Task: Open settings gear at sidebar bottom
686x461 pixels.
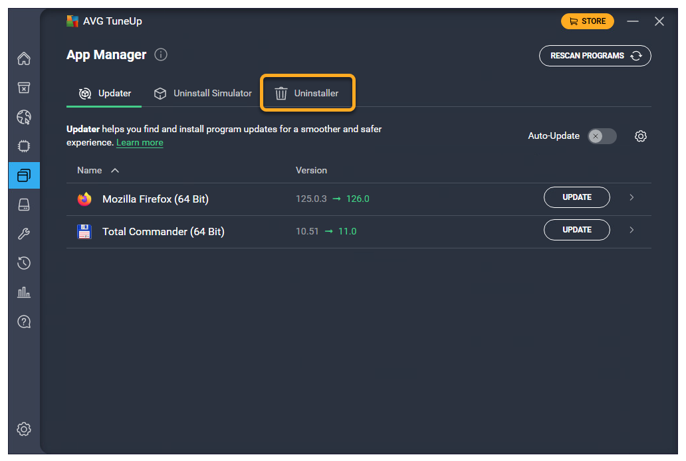Action: coord(24,428)
